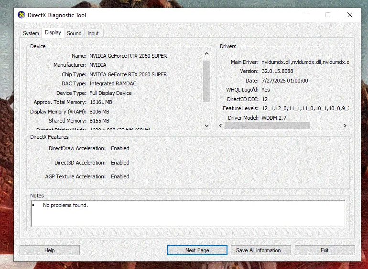Switch to the System tab
This screenshot has width=368, height=269.
tap(31, 33)
